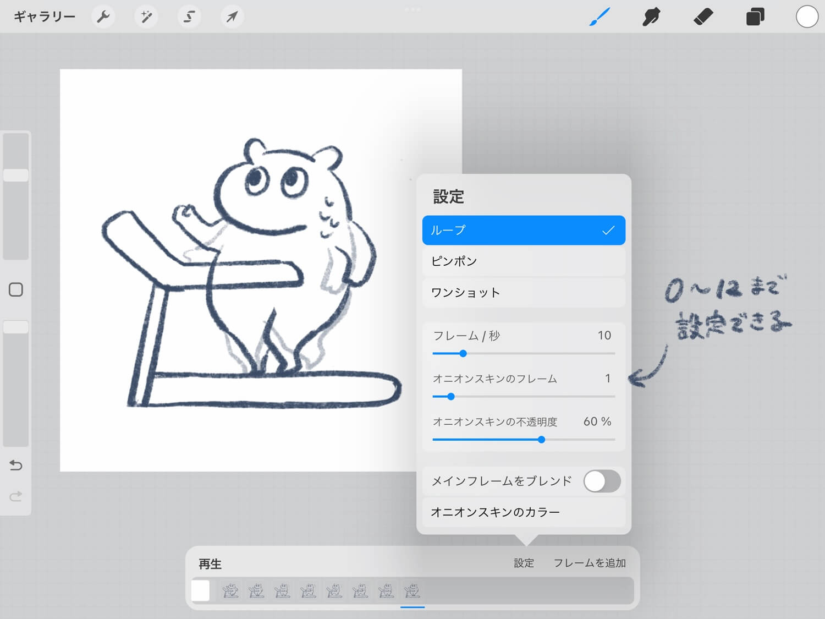Select the second bear frame thumbnail
825x619 pixels.
coord(256,591)
